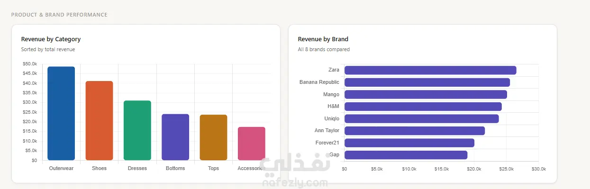Click the Mango horizontal bar
Viewport: 590px width, 189px height.
click(426, 94)
